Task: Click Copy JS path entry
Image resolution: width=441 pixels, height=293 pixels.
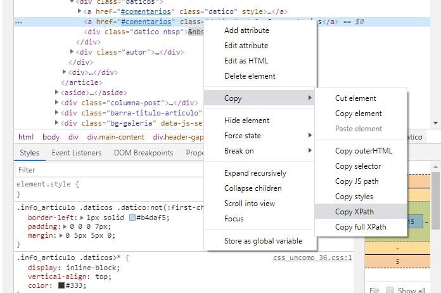Action: (357, 181)
